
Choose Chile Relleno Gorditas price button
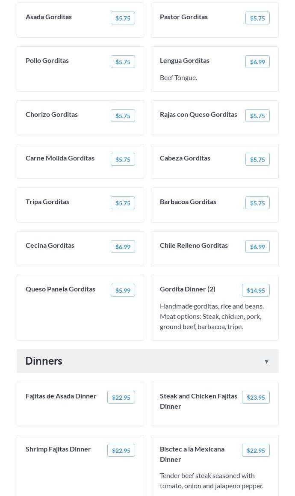pyautogui.click(x=257, y=247)
